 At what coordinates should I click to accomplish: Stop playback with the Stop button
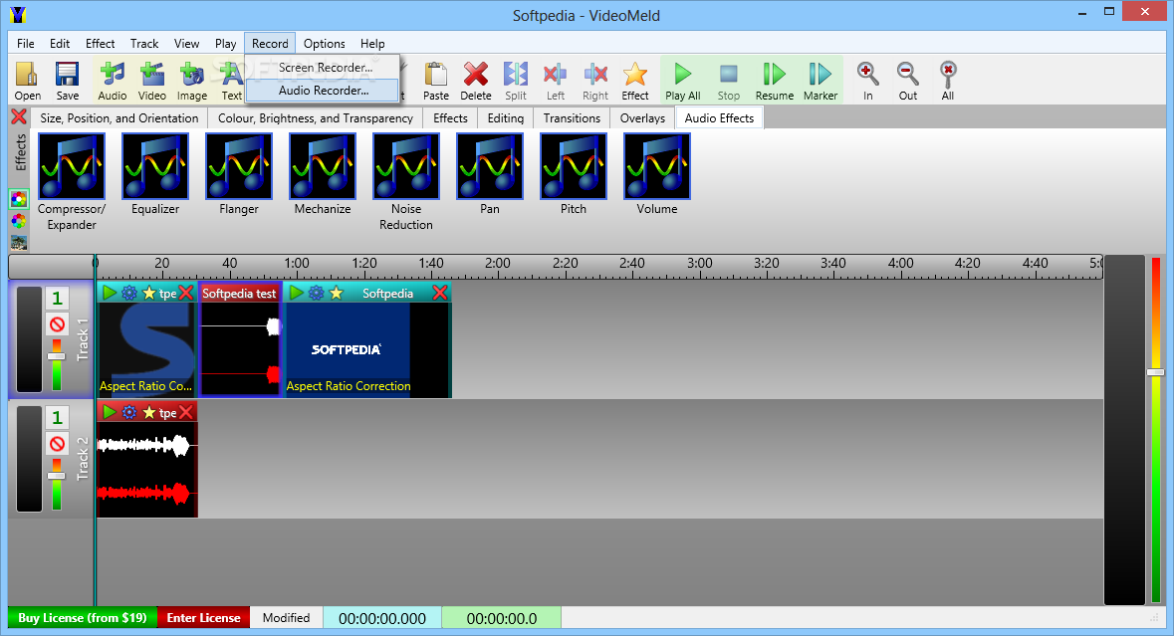coord(729,81)
